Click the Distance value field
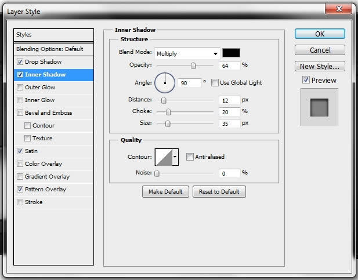The width and height of the screenshot is (358, 280). pyautogui.click(x=230, y=100)
